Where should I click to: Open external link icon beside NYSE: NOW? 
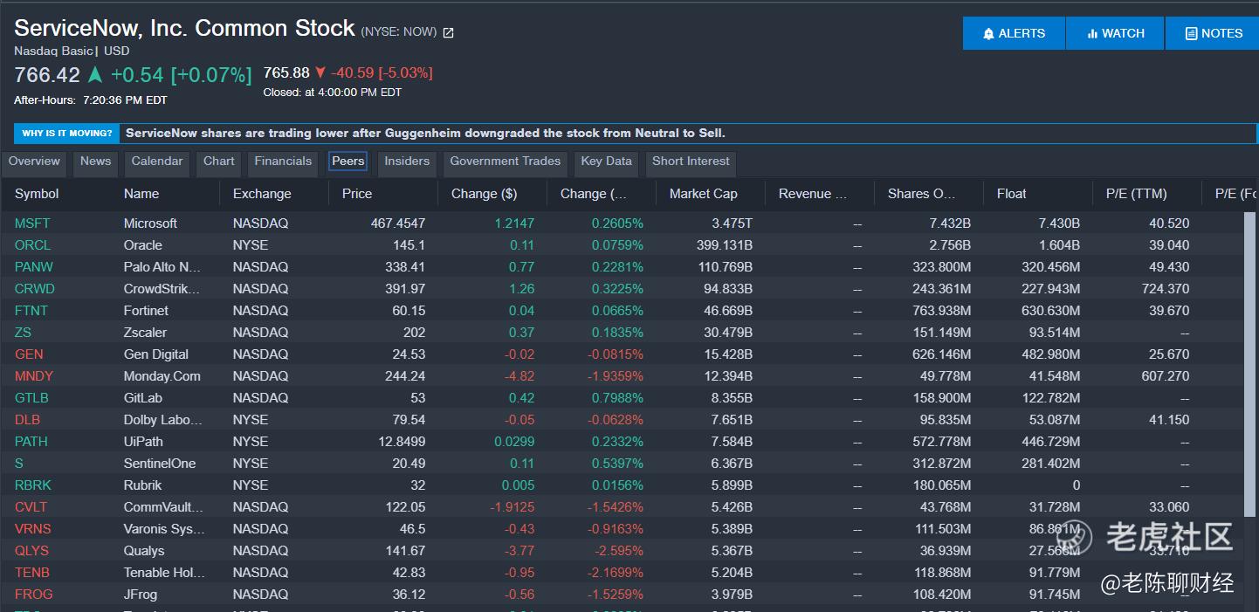[x=449, y=33]
